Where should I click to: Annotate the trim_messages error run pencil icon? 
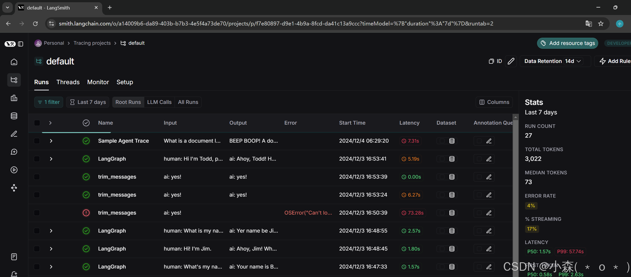point(489,213)
